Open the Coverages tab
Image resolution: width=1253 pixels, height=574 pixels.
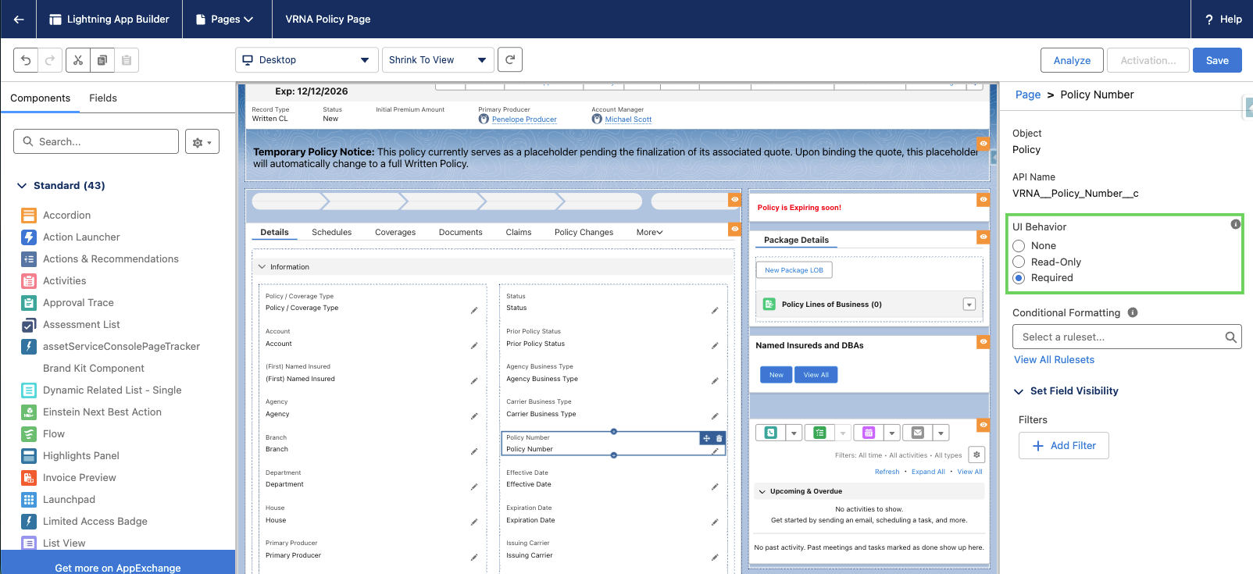[395, 233]
